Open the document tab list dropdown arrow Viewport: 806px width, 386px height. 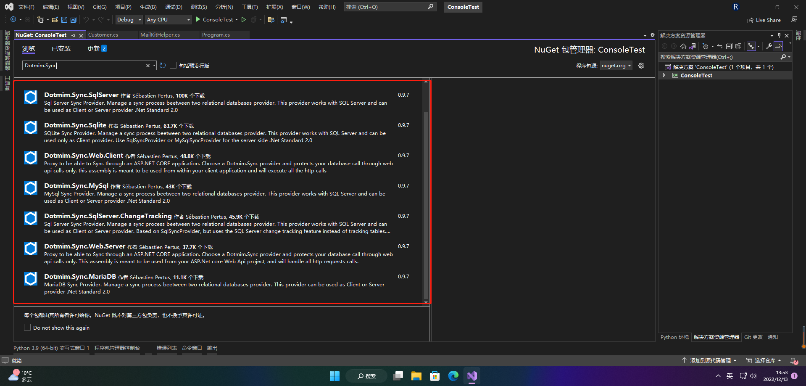pos(645,35)
